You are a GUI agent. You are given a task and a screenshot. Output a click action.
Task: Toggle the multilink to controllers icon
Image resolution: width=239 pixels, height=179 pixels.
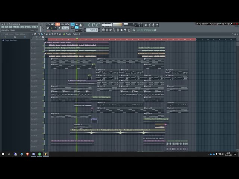[77, 27]
